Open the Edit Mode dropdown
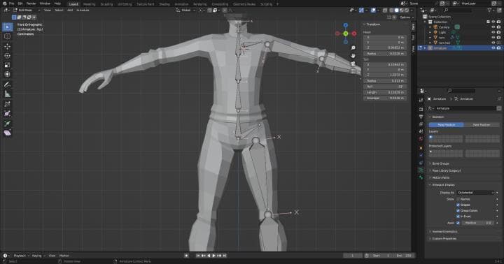Viewport: 504px width, 264px height. (27, 10)
